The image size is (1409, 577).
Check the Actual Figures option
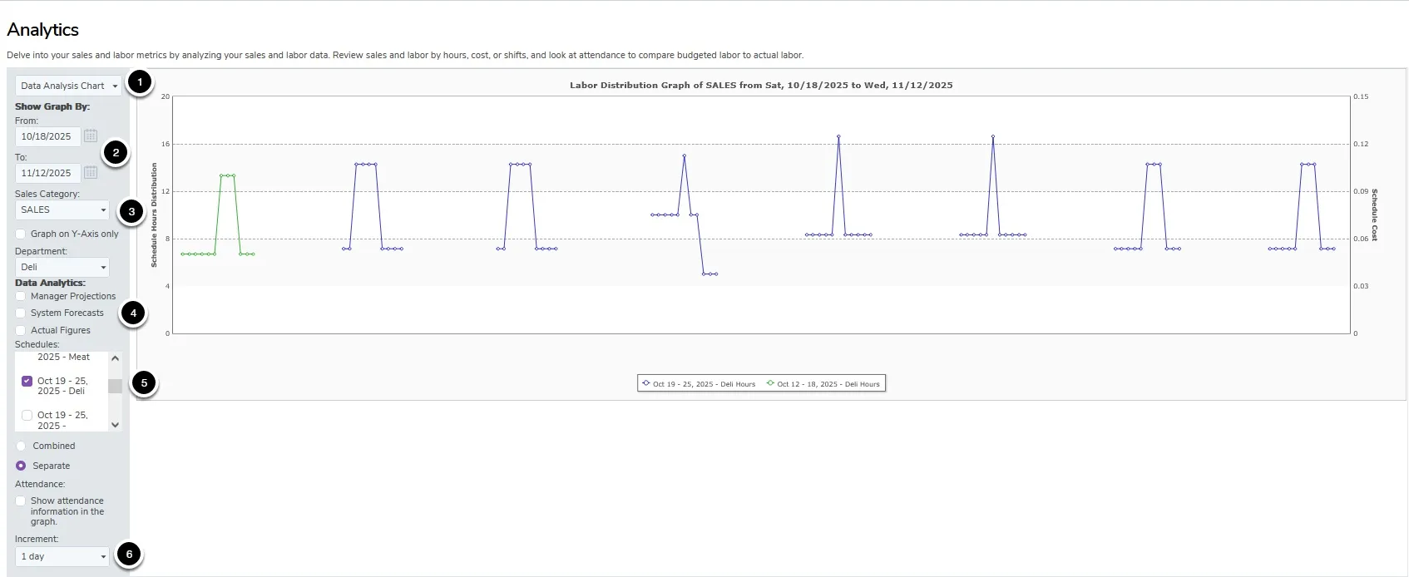click(21, 330)
